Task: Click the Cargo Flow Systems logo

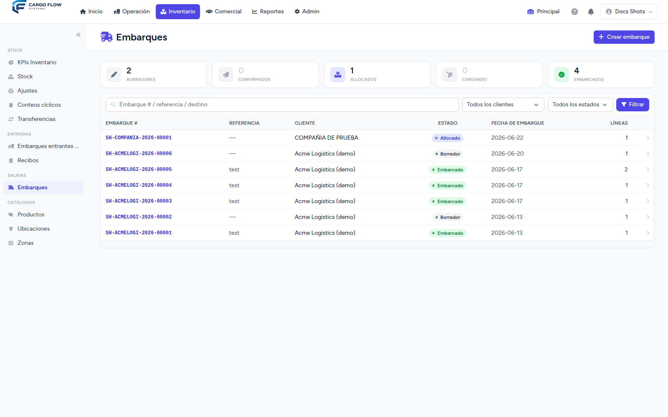Action: coord(37,7)
